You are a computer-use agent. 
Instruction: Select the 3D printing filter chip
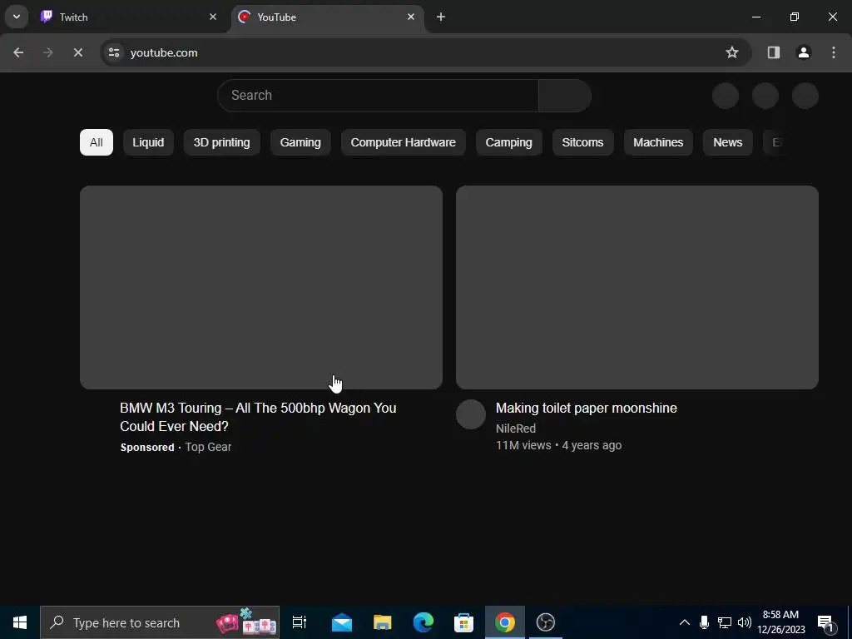point(221,142)
